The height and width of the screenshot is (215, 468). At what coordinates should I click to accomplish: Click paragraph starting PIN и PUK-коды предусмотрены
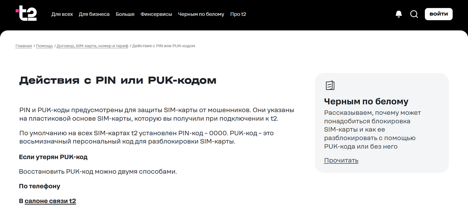point(157,114)
